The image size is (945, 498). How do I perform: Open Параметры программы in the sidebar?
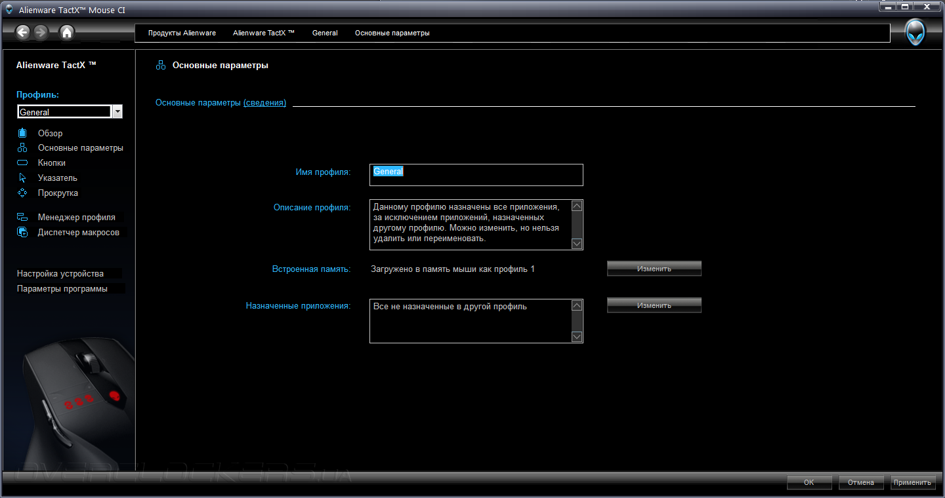pyautogui.click(x=62, y=288)
